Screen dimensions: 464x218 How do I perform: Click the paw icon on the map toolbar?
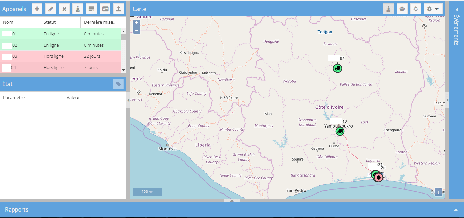click(402, 9)
